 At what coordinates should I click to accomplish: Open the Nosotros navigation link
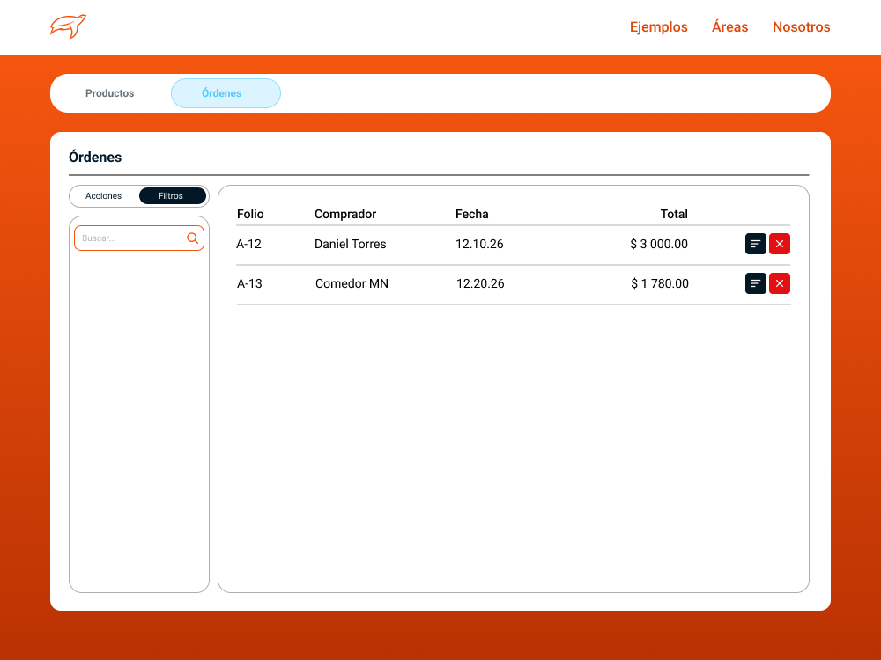click(801, 27)
